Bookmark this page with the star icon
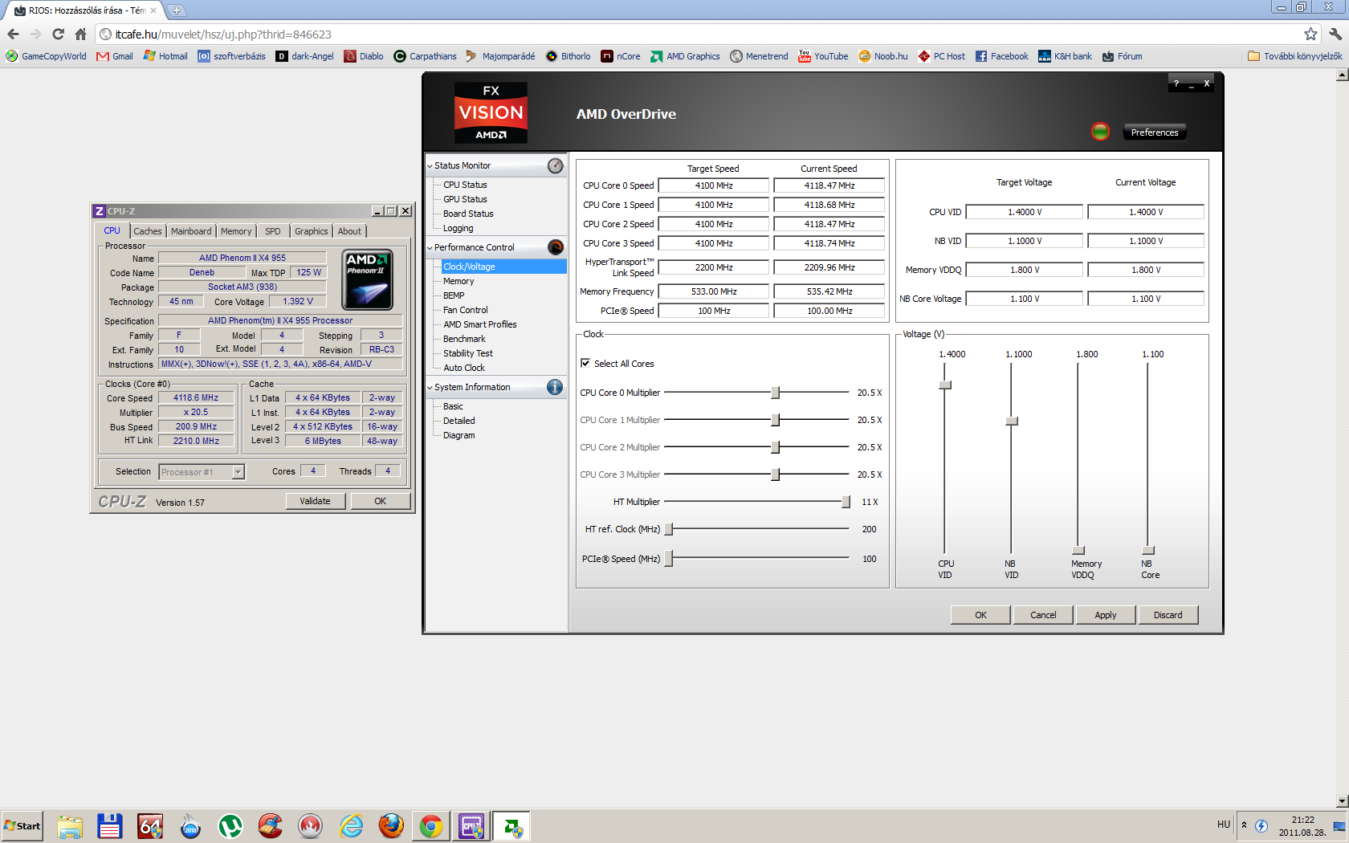Screen dimensions: 1349x843 coord(1310,34)
